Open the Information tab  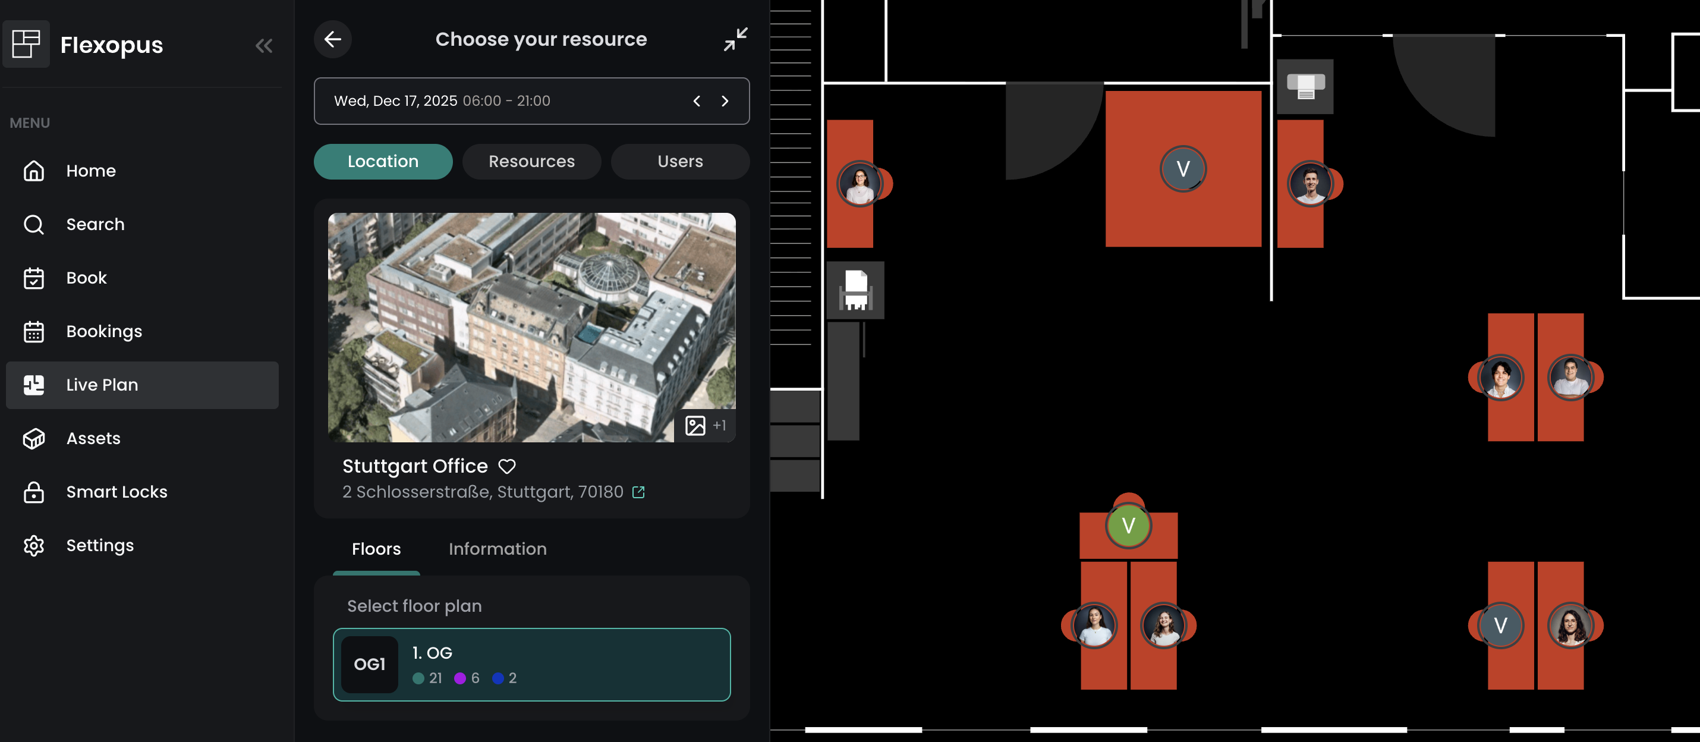tap(497, 549)
